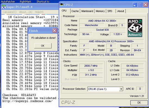Click the superpi.radeonx.com URL text
Image resolution: width=149 pixels, height=108 pixels.
(x=27, y=101)
